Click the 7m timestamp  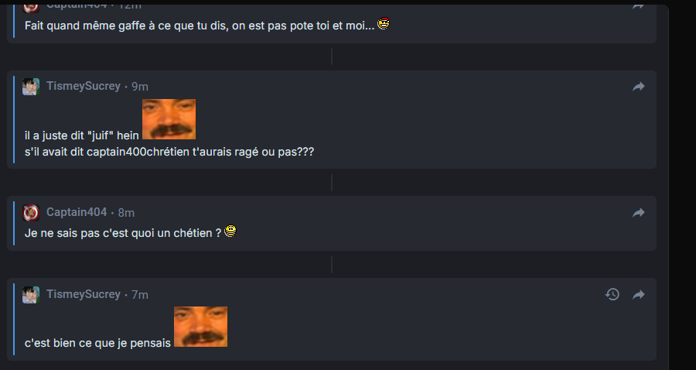coord(140,295)
